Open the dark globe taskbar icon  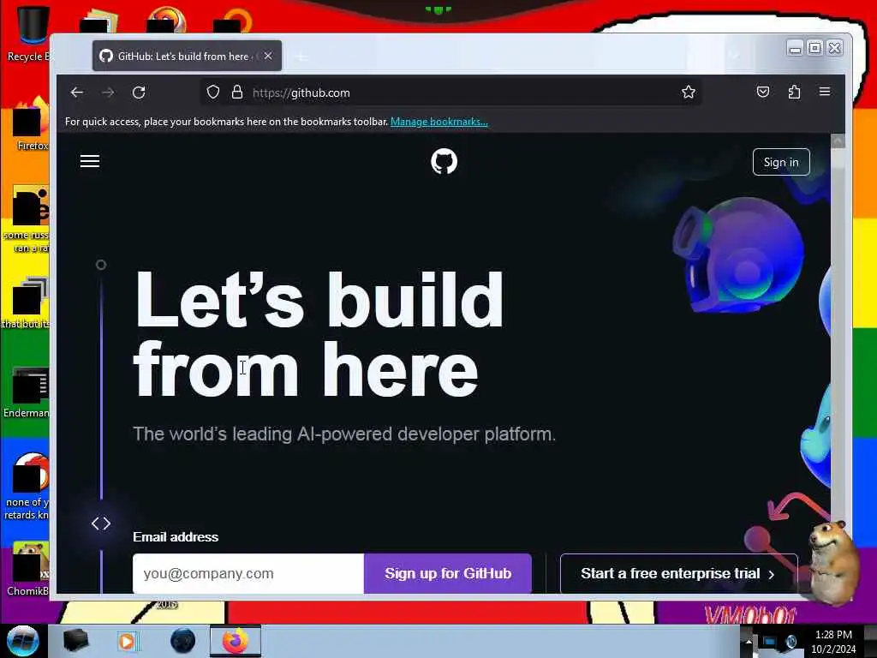(x=183, y=641)
